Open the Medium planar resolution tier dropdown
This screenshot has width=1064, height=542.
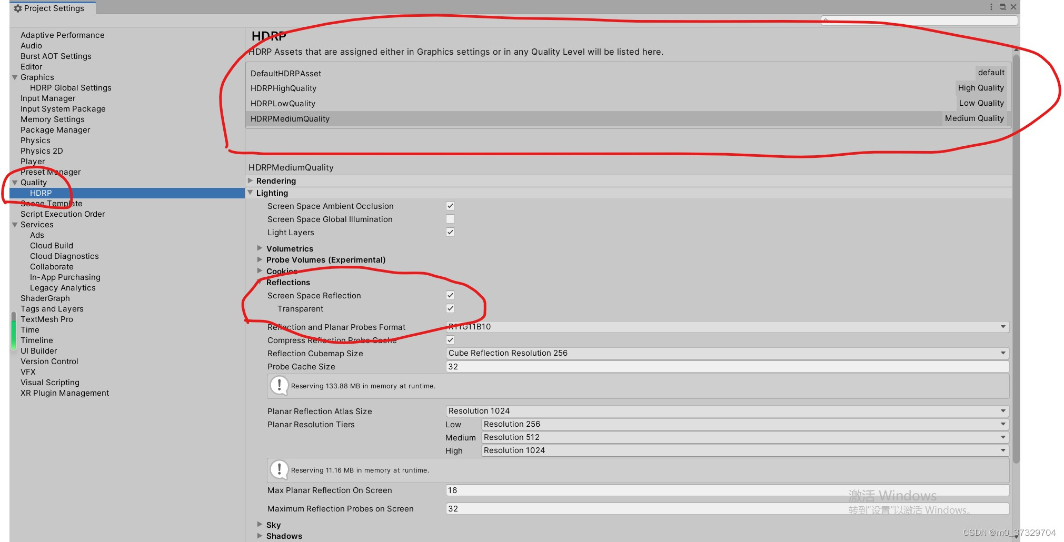click(x=745, y=437)
